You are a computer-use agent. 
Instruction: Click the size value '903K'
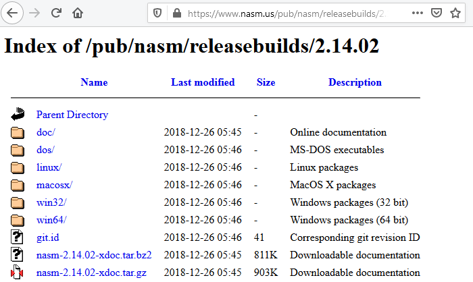coord(266,273)
